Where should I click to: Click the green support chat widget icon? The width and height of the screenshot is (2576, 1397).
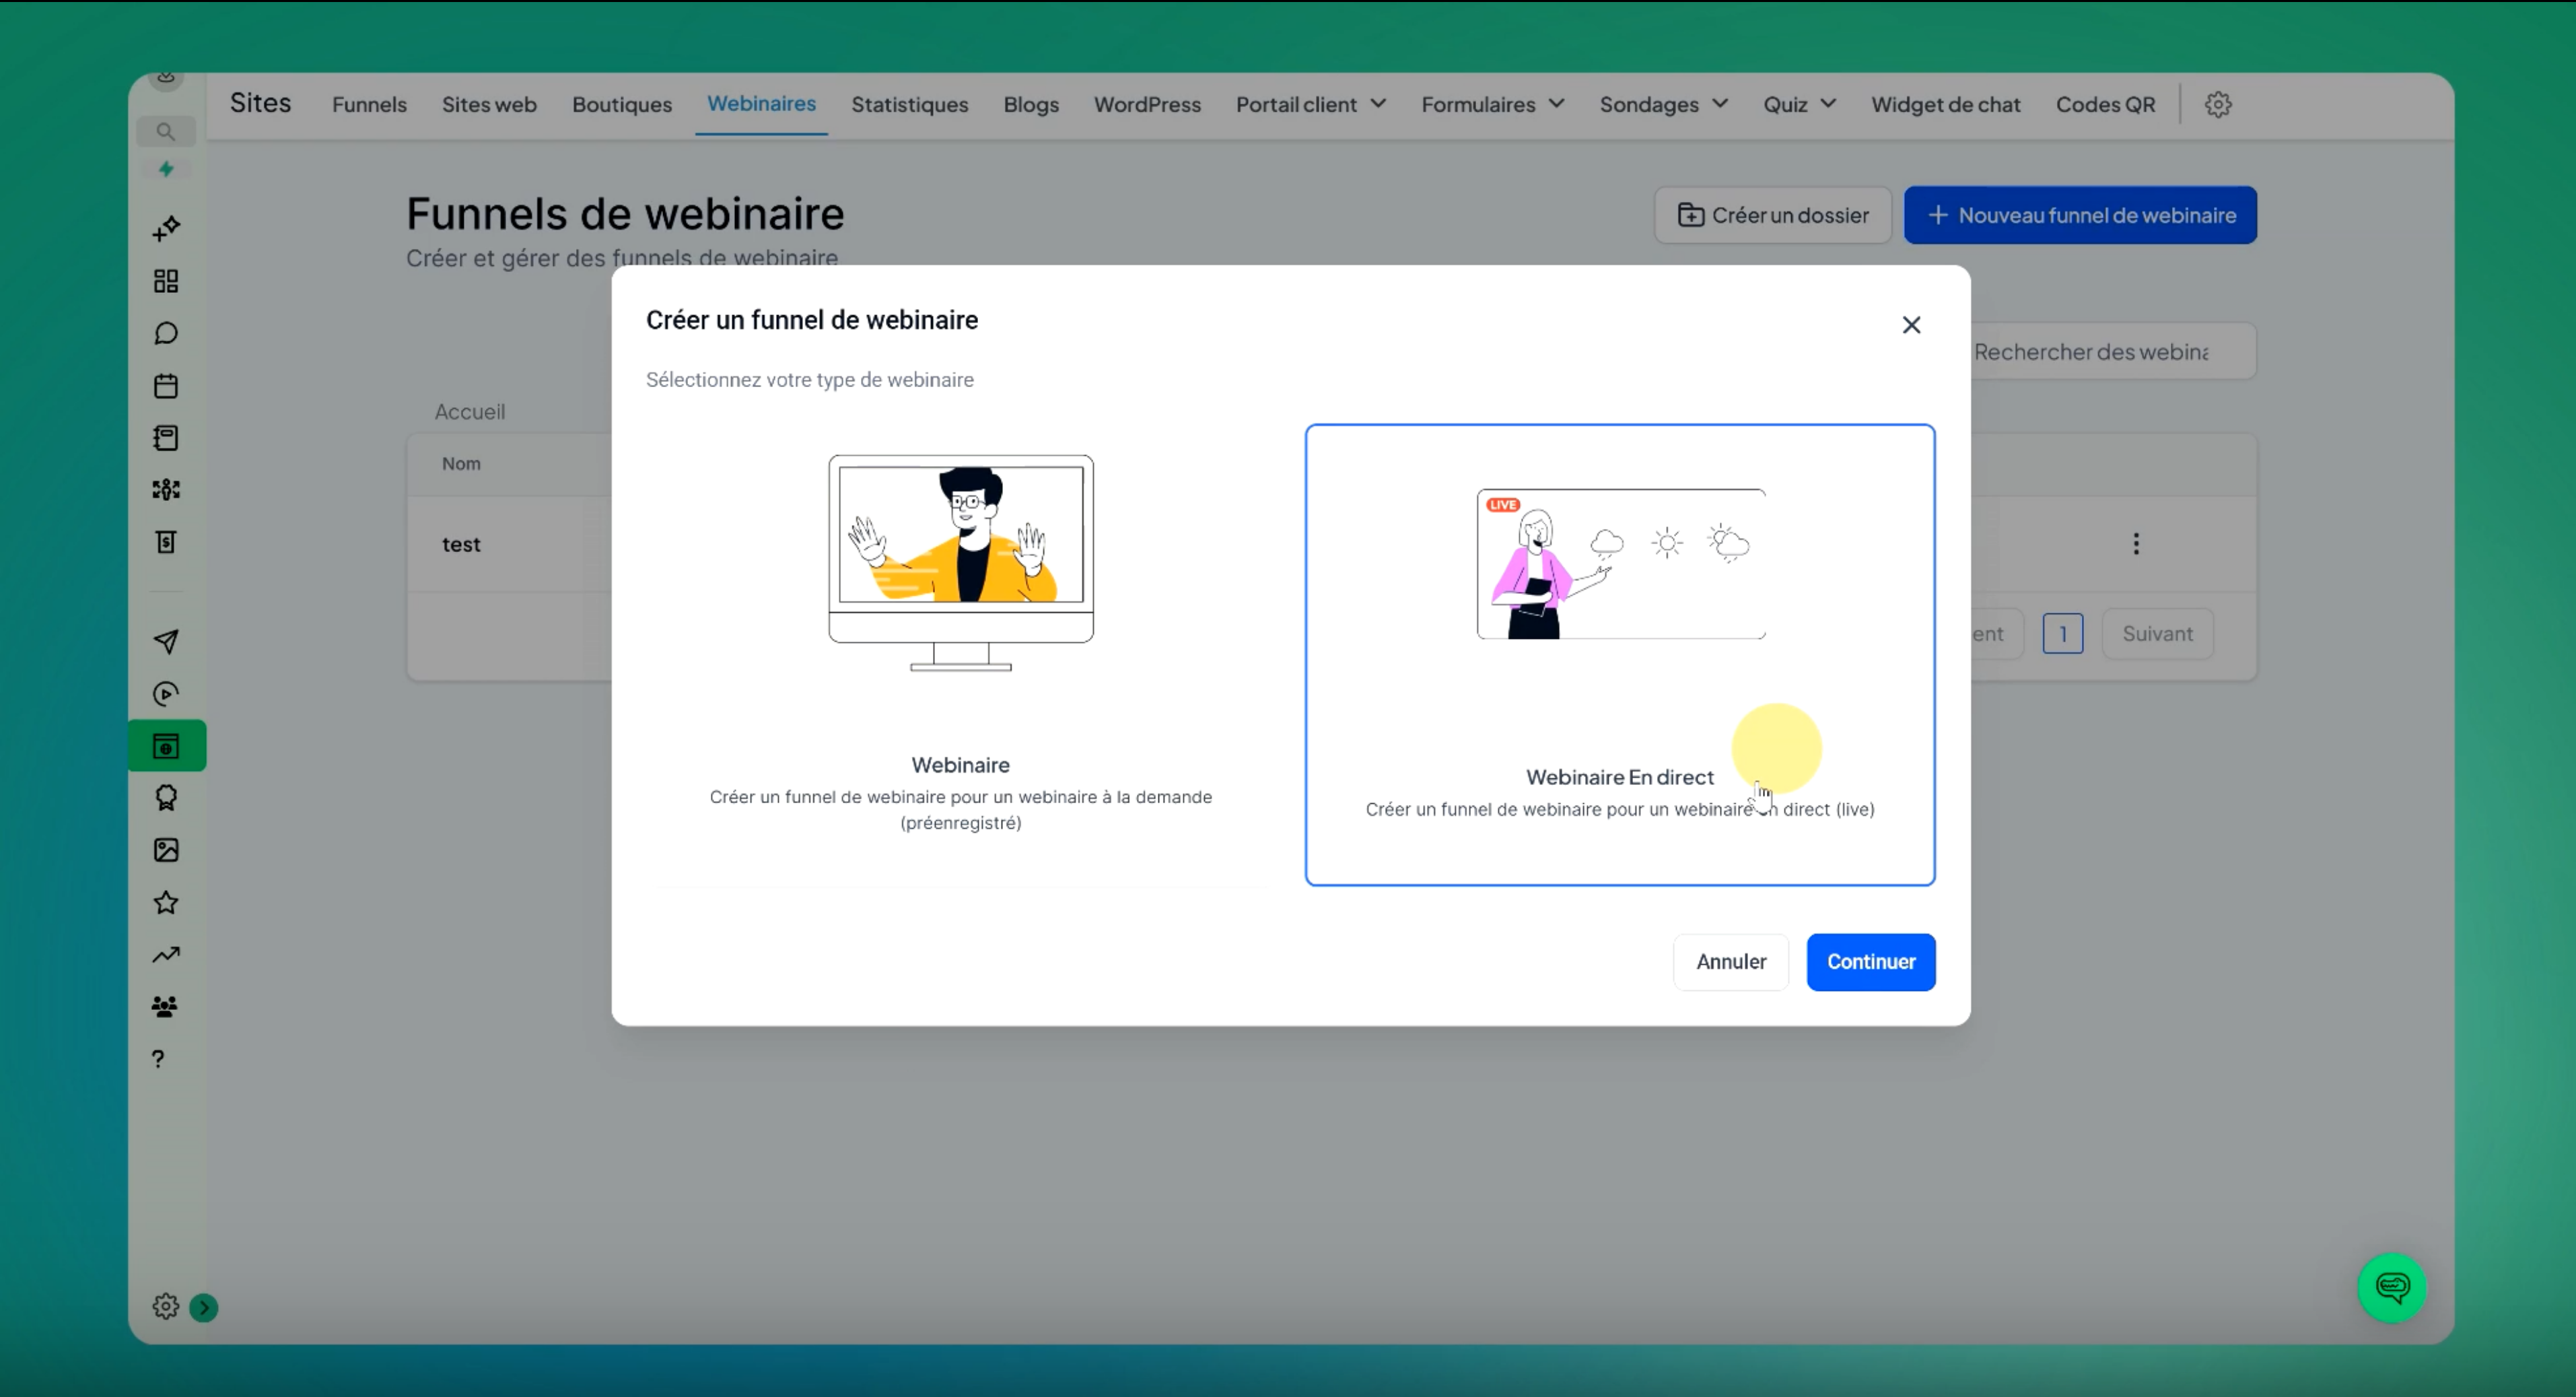[2391, 1287]
